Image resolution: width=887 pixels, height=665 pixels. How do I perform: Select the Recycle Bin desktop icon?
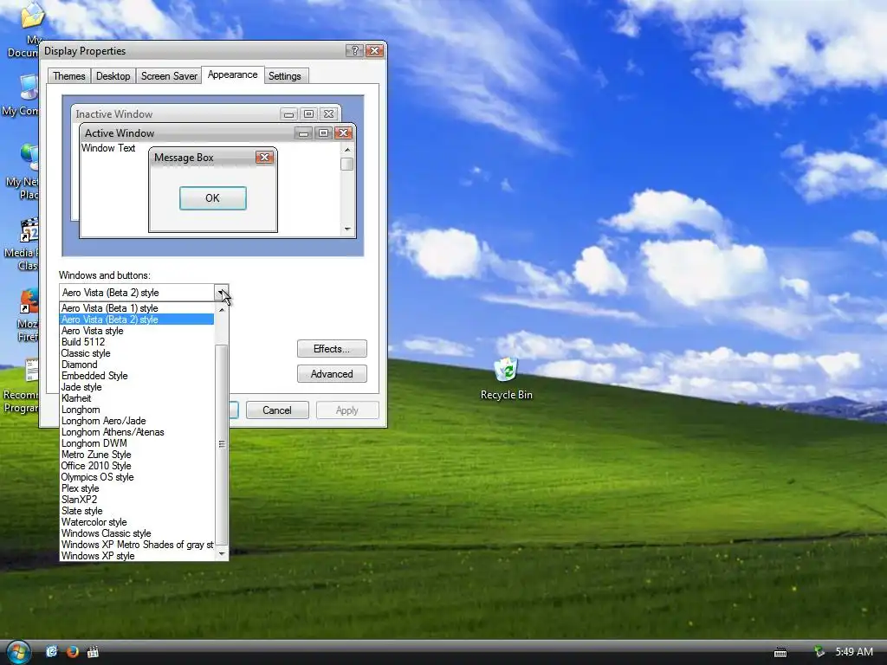506,379
